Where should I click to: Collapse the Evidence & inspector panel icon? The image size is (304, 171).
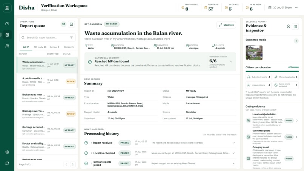pyautogui.click(x=295, y=26)
